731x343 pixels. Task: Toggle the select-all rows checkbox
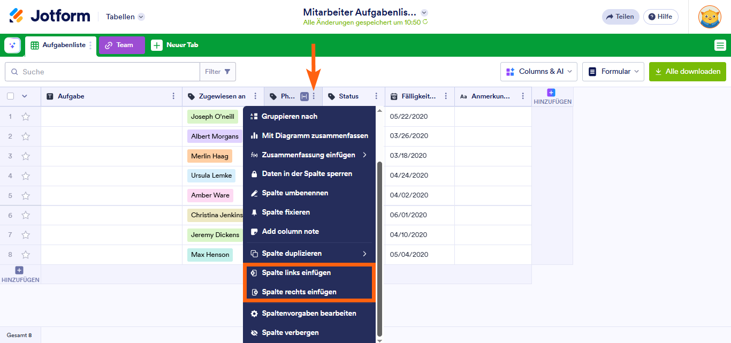[x=11, y=96]
